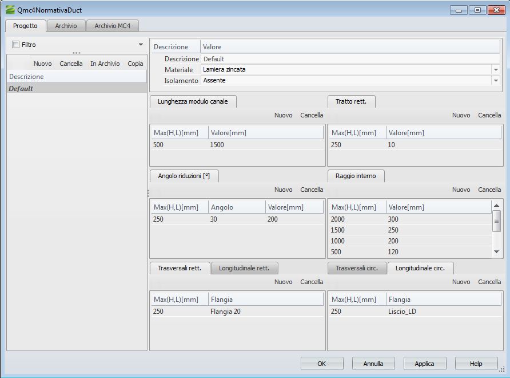Screen dimensions: 510x378
Task: Open Help from the bottom buttons
Action: [x=476, y=364]
